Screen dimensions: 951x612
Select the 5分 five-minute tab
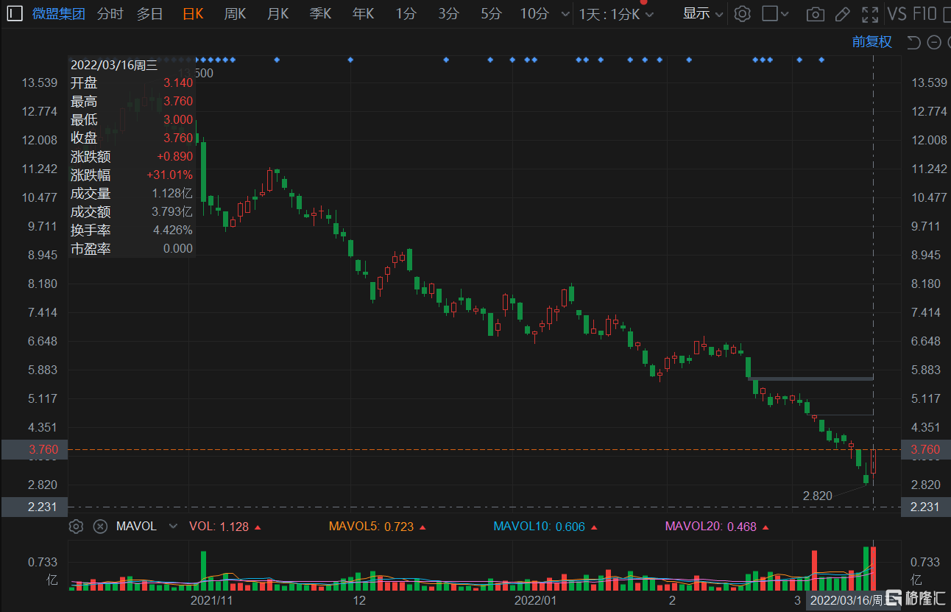coord(491,13)
